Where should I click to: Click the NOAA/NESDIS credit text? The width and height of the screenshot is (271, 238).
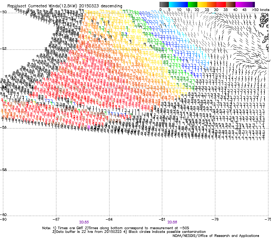click(216, 236)
